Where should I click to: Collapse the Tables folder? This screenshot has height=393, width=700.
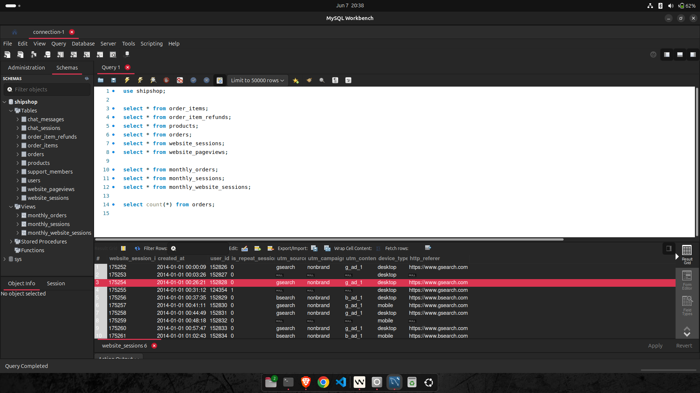click(x=11, y=111)
